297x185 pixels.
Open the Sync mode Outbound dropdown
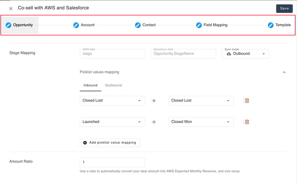tap(245, 54)
